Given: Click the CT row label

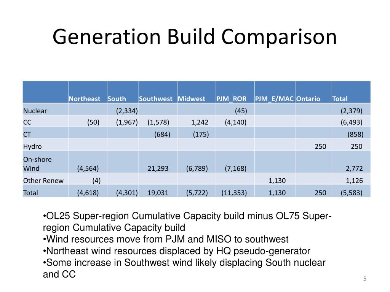Looking at the screenshot, I should [x=27, y=135].
